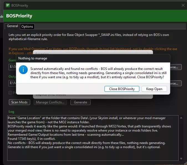Switch to the Options tab

27,27
